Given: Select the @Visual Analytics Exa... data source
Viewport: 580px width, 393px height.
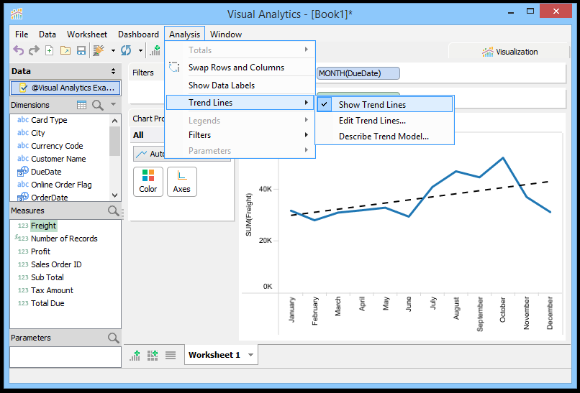Looking at the screenshot, I should click(x=65, y=88).
